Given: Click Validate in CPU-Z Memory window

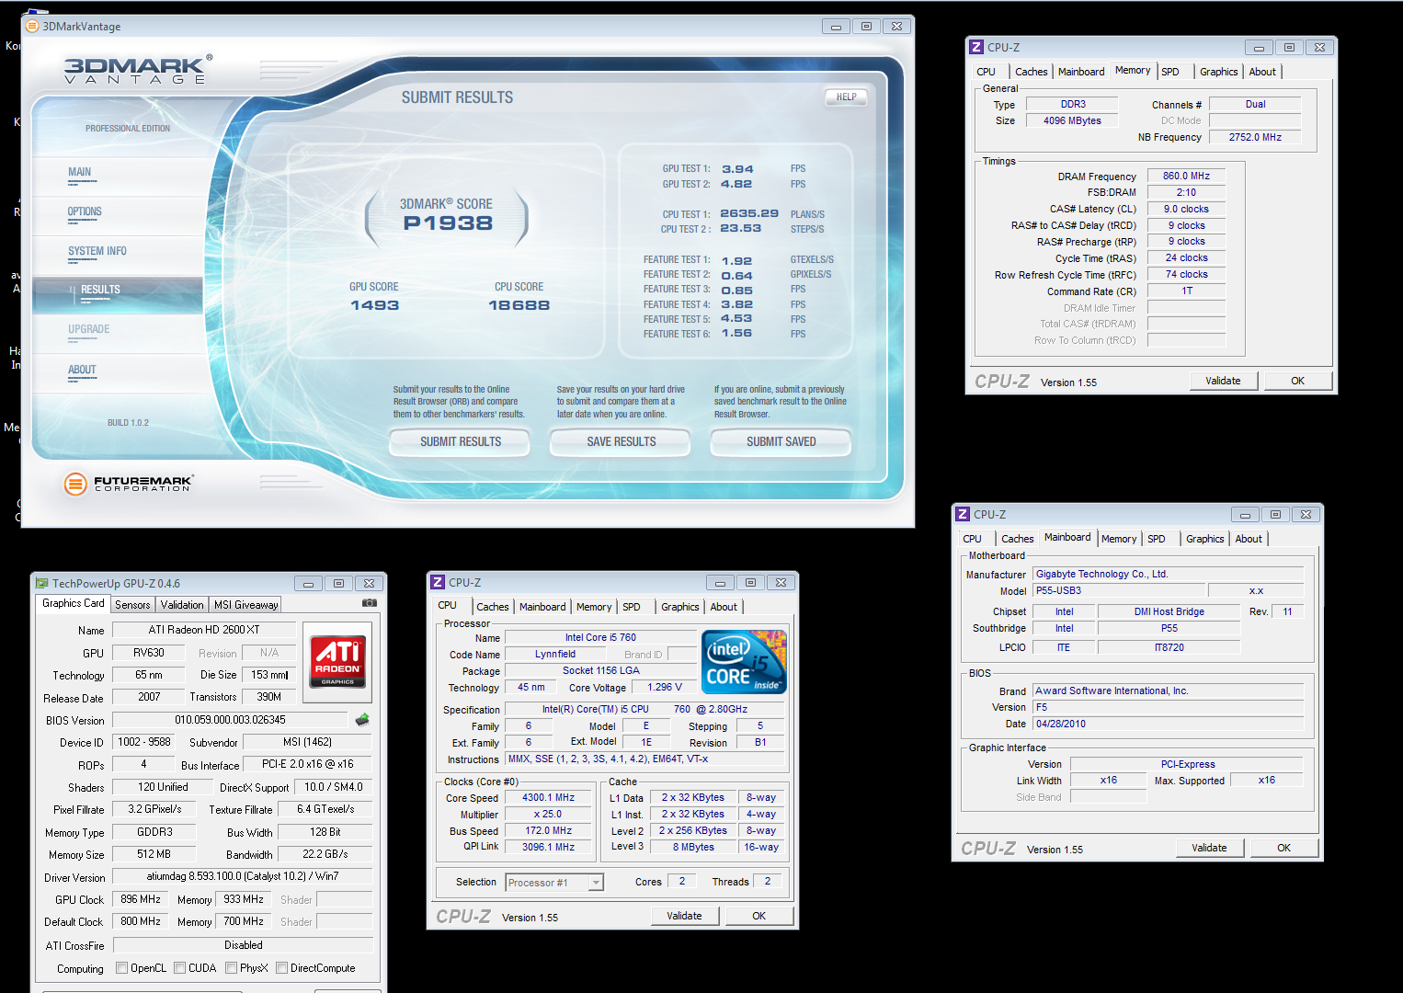Looking at the screenshot, I should tap(1223, 381).
